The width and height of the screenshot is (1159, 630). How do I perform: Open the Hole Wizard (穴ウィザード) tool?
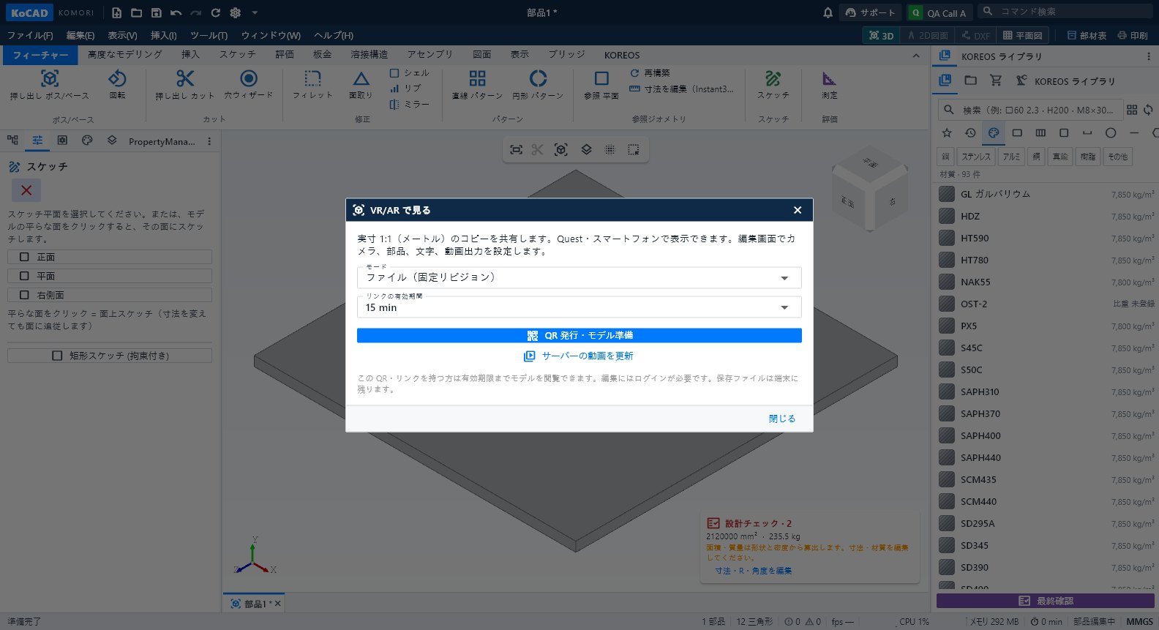tap(249, 84)
